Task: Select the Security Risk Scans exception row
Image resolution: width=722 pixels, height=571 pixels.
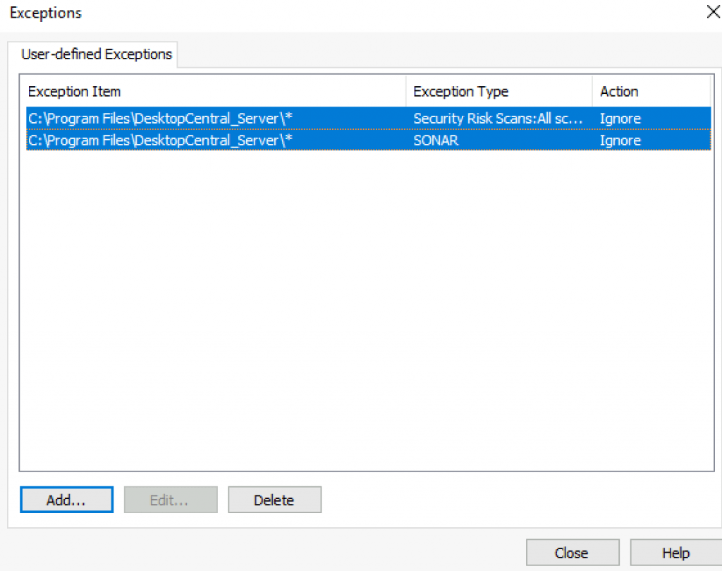Action: [x=212, y=118]
